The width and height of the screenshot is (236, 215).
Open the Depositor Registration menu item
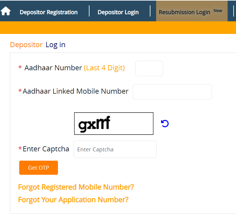pyautogui.click(x=49, y=12)
